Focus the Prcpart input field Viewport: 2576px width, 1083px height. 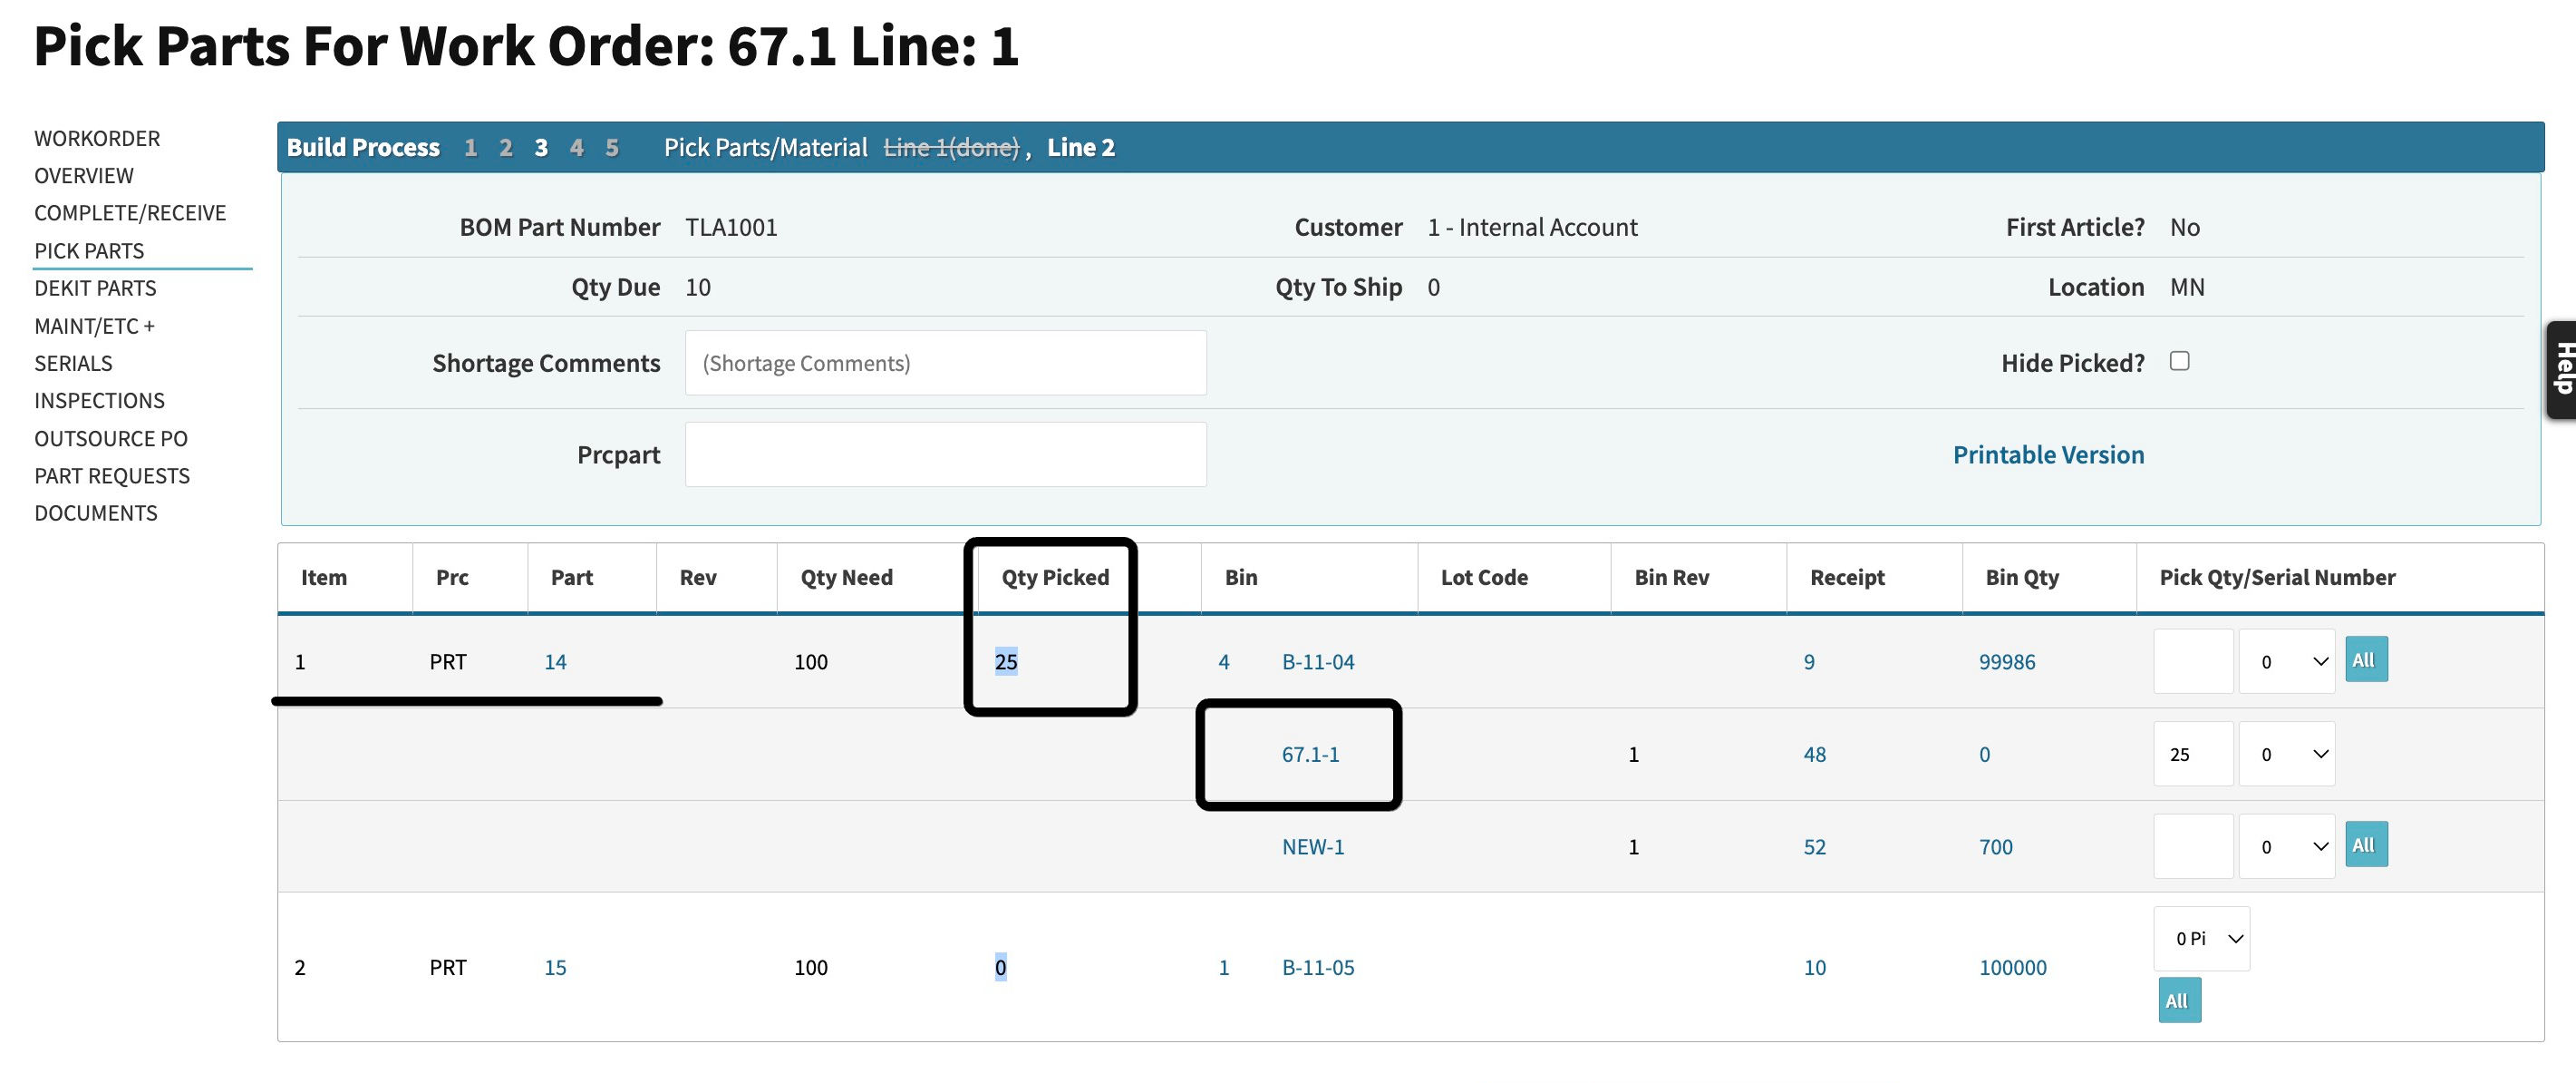pos(944,454)
